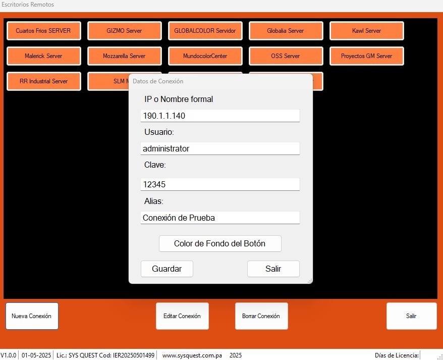Image resolution: width=443 pixels, height=360 pixels.
Task: Click the GIZMO Server button
Action: click(x=124, y=31)
